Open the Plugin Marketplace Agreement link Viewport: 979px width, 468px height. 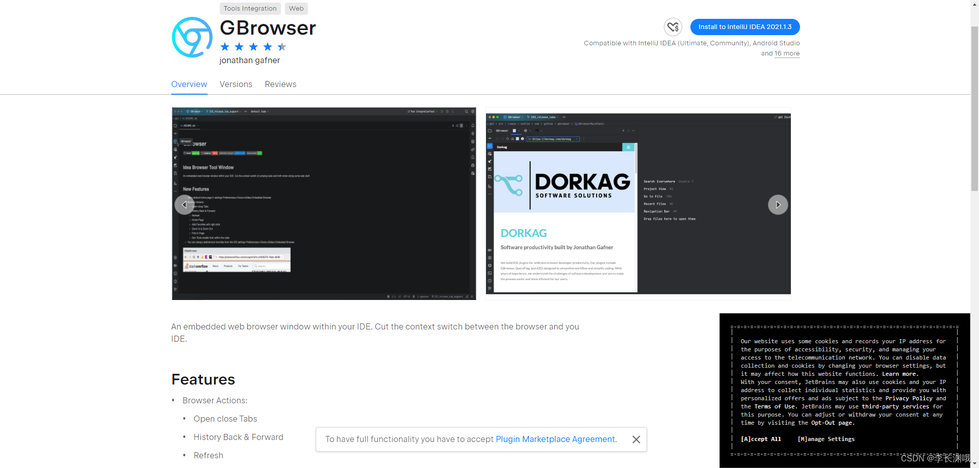556,439
